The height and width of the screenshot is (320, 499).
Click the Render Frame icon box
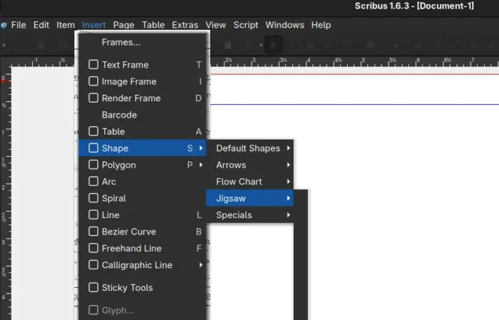[93, 98]
